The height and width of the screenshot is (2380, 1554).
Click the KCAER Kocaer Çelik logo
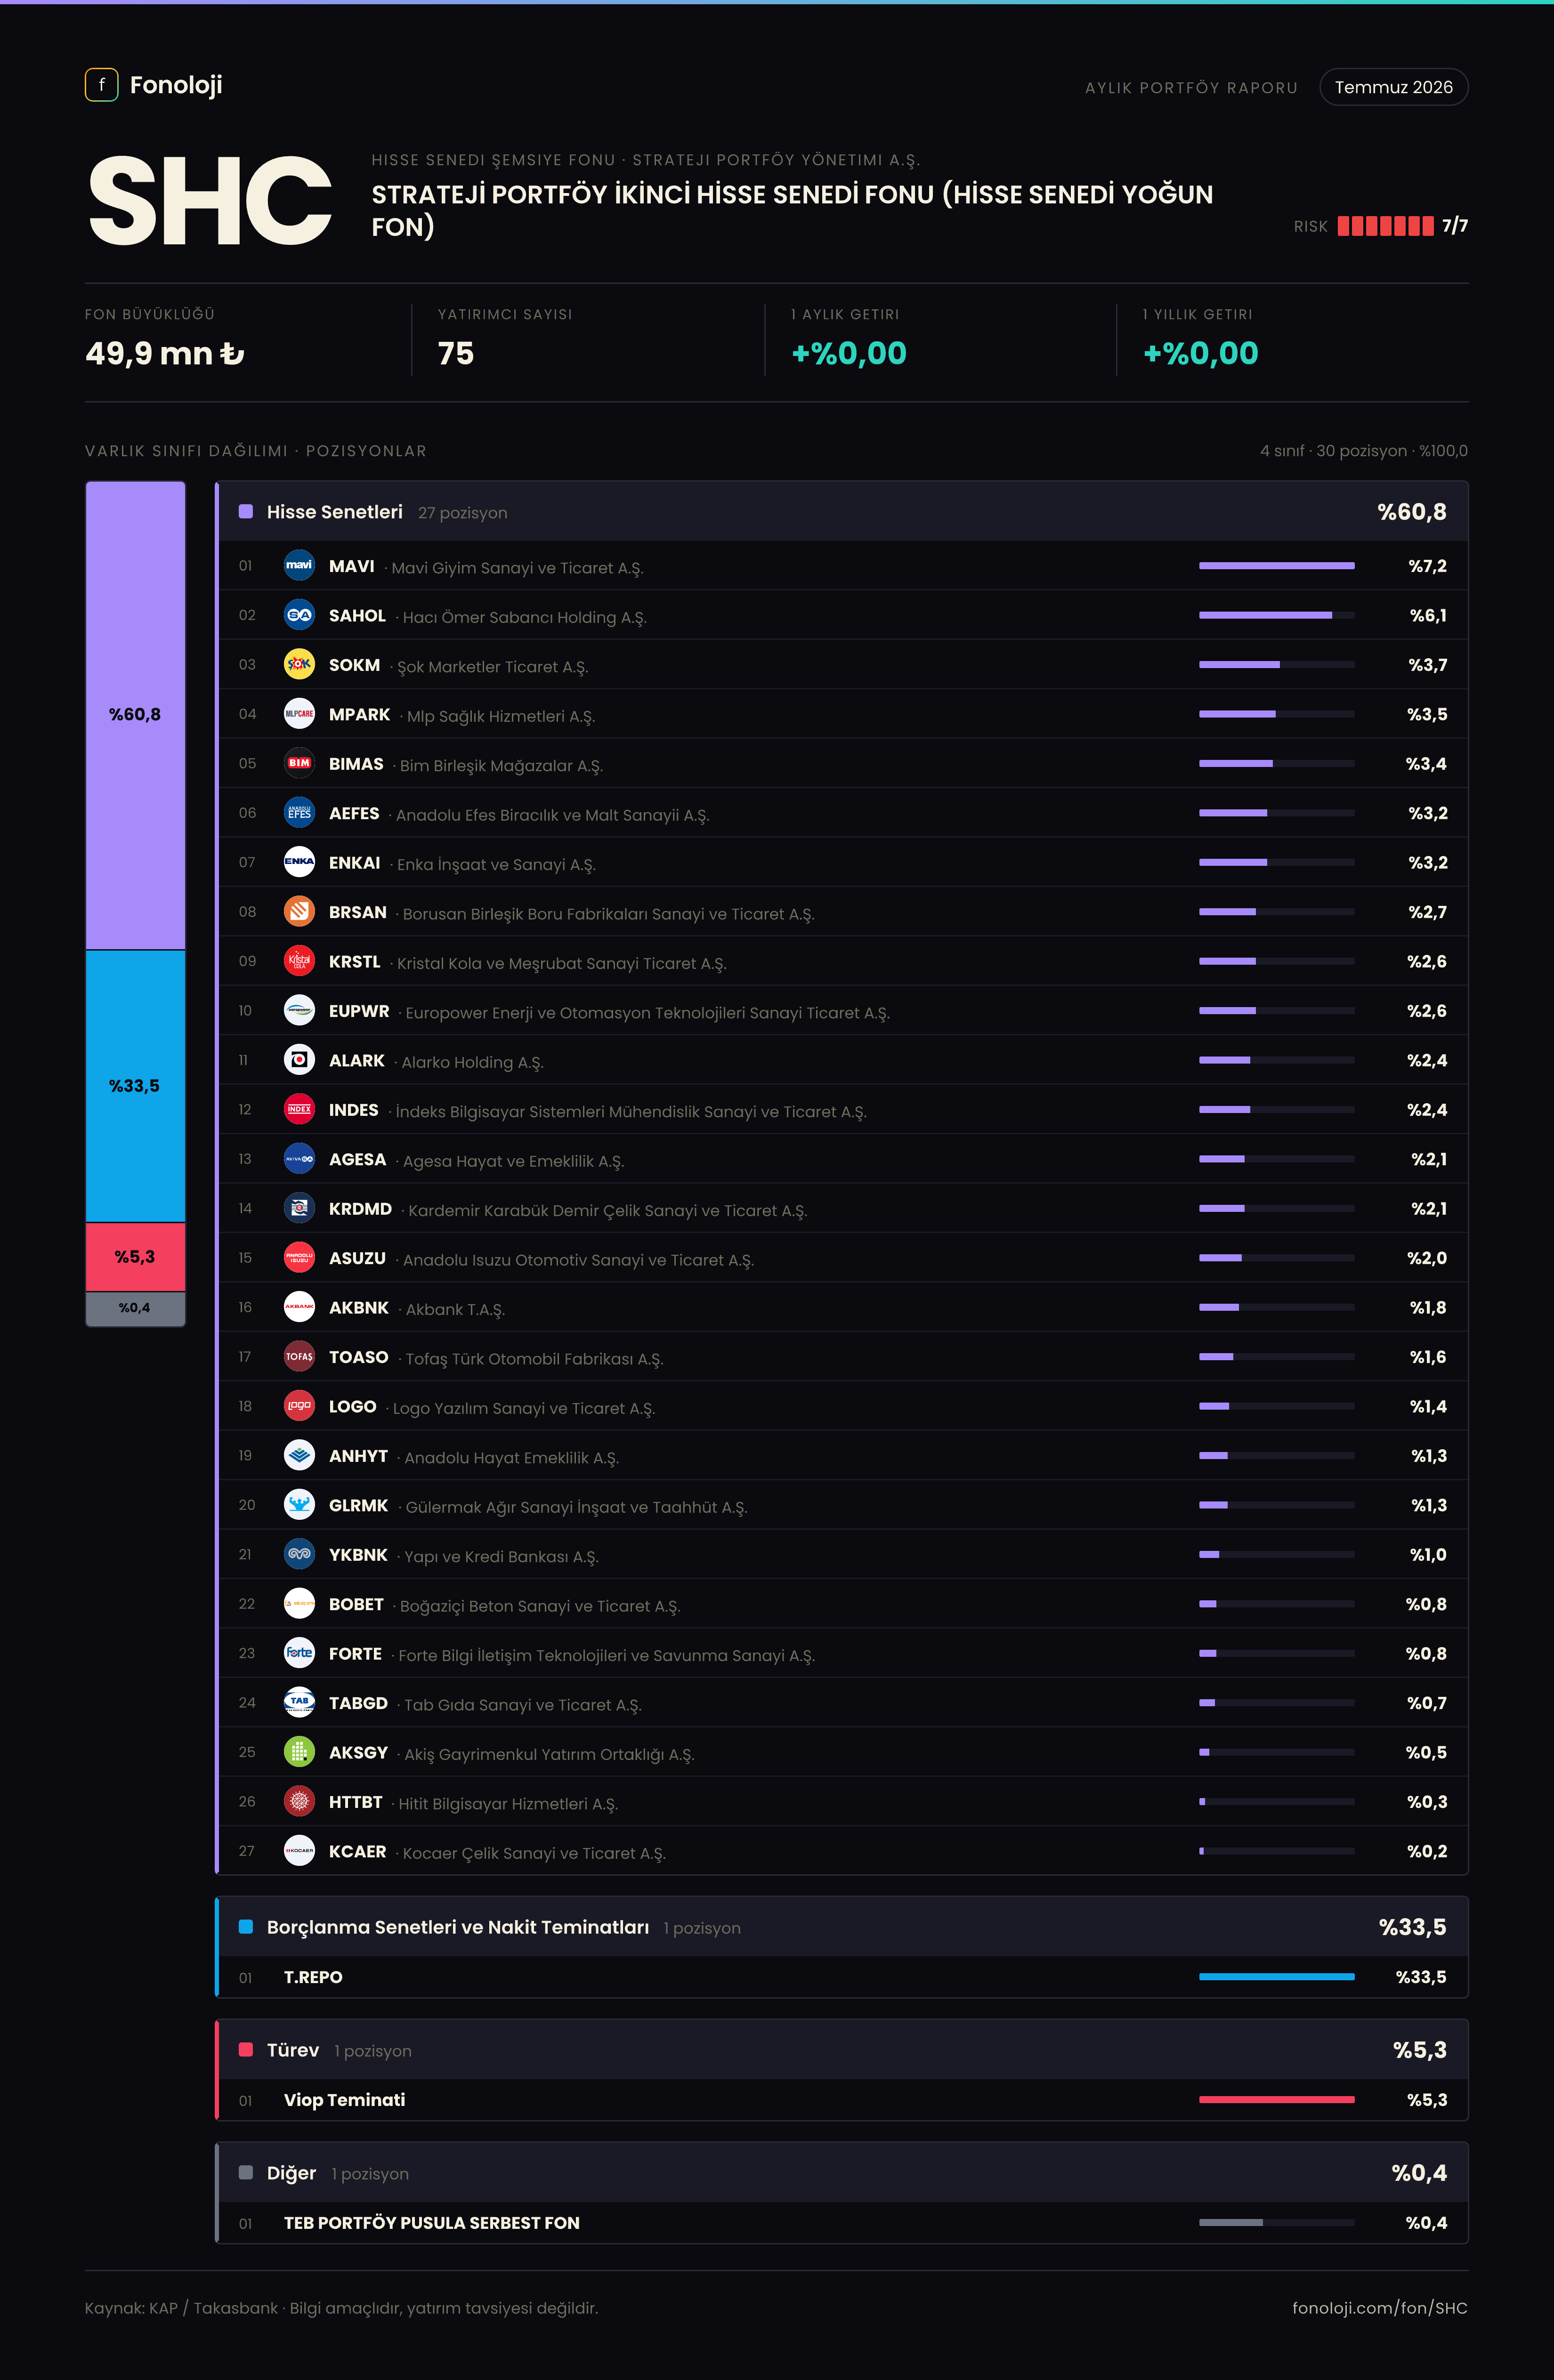coord(299,1851)
